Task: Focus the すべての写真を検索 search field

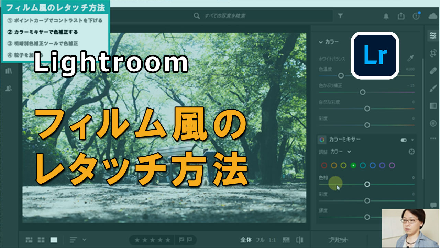Action: 222,16
